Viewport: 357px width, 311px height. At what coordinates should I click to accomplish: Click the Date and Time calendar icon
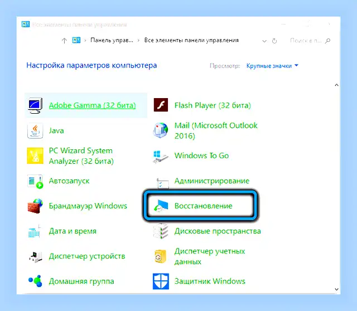[35, 231]
